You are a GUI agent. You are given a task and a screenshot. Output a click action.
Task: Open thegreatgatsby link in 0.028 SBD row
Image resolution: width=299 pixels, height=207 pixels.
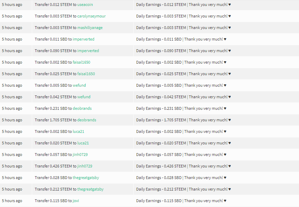[x=86, y=178]
